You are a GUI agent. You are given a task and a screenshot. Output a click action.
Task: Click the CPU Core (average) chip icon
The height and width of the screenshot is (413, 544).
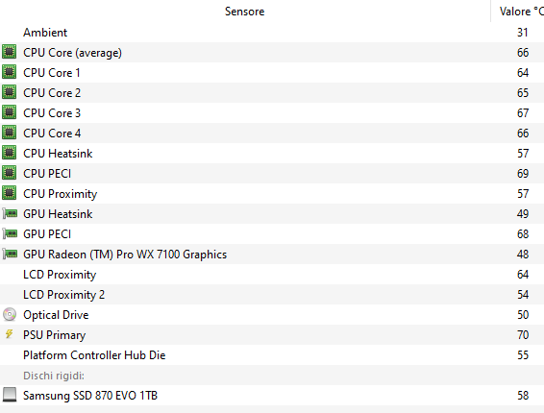[x=9, y=53]
